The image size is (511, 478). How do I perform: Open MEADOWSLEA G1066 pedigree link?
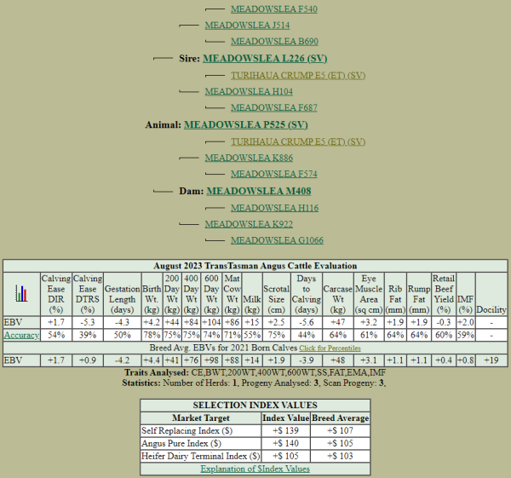pos(278,240)
